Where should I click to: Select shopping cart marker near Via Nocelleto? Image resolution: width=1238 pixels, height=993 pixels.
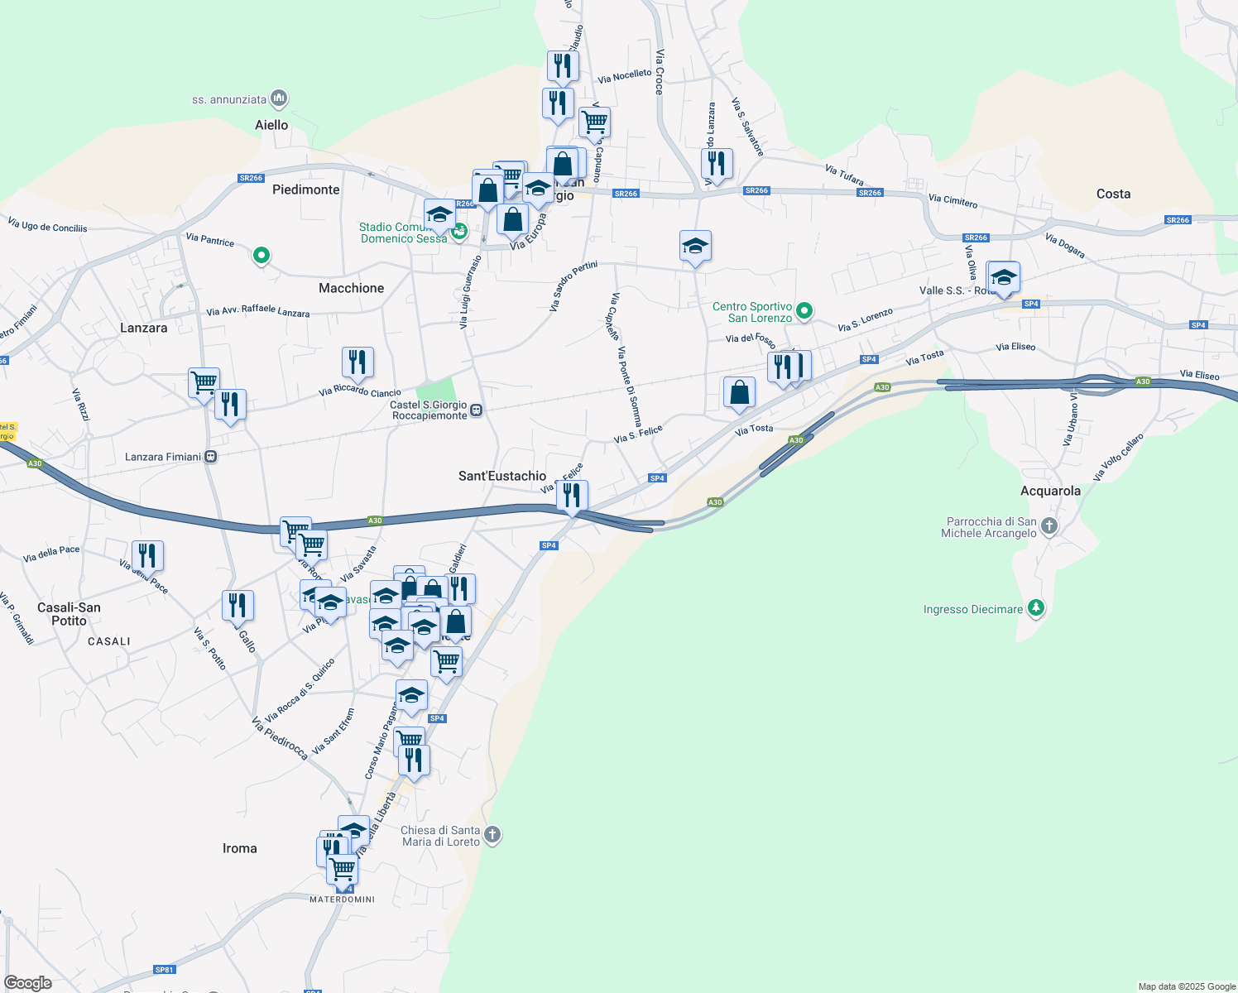pos(595,122)
